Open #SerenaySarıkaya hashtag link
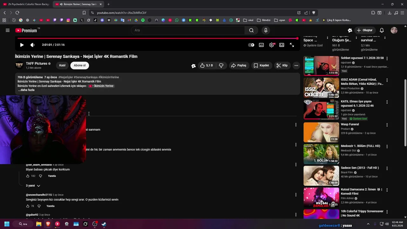Screen dimensions: 407x229 click(86, 77)
